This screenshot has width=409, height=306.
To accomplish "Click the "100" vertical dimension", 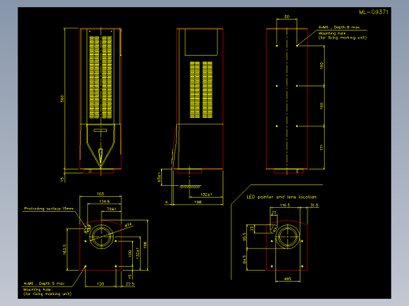I will [x=130, y=253].
